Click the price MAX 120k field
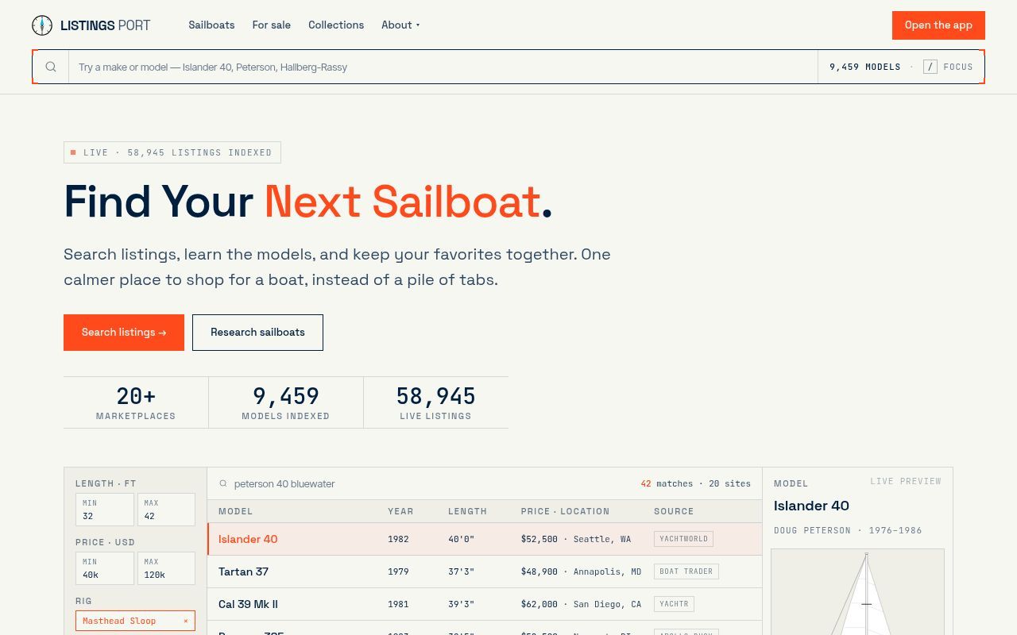Viewport: 1017px width, 635px height. click(166, 568)
